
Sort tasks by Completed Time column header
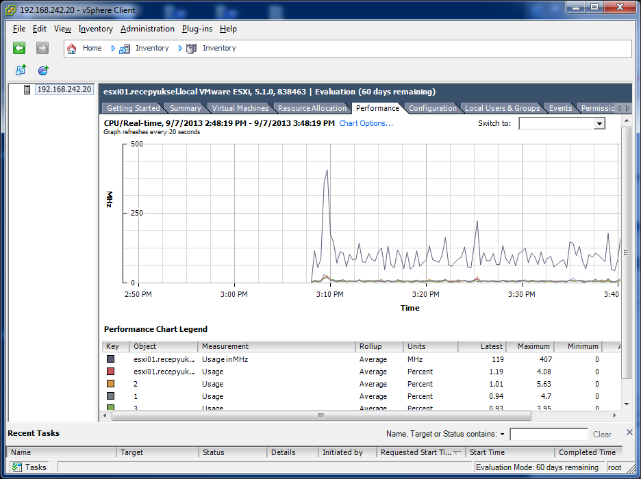pos(589,452)
